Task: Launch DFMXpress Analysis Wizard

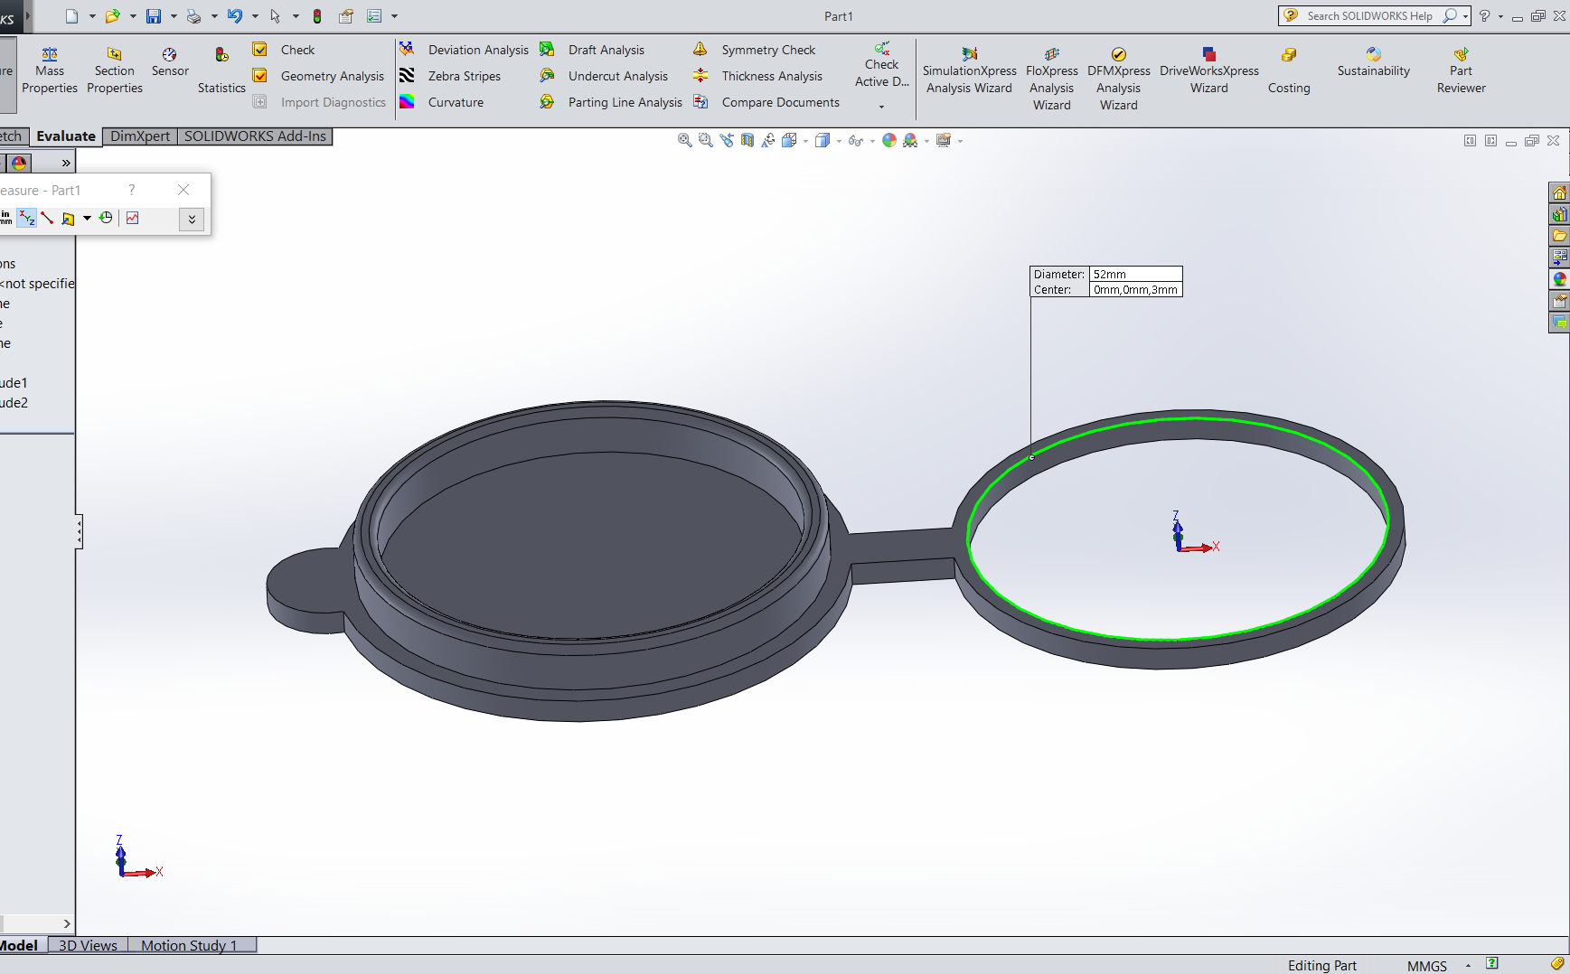Action: [x=1119, y=79]
